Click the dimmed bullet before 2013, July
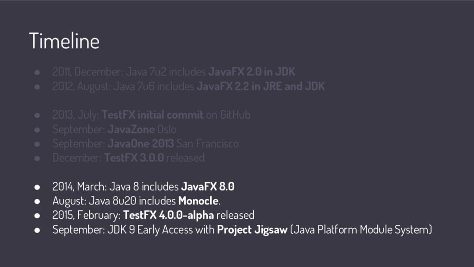474x267 pixels. (37, 115)
